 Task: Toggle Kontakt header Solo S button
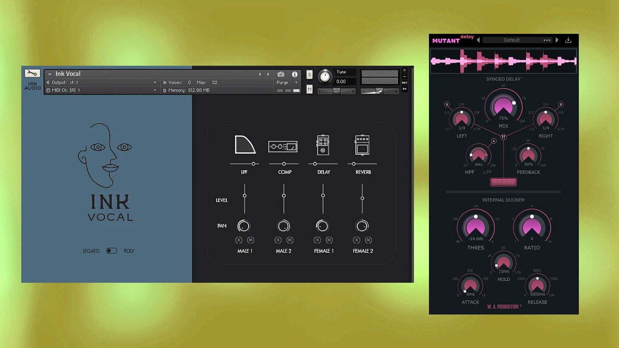pyautogui.click(x=309, y=74)
